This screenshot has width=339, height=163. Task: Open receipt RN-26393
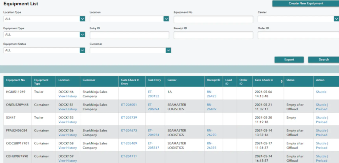(x=212, y=146)
